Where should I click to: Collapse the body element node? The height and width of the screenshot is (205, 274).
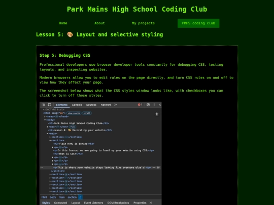click(x=45, y=120)
